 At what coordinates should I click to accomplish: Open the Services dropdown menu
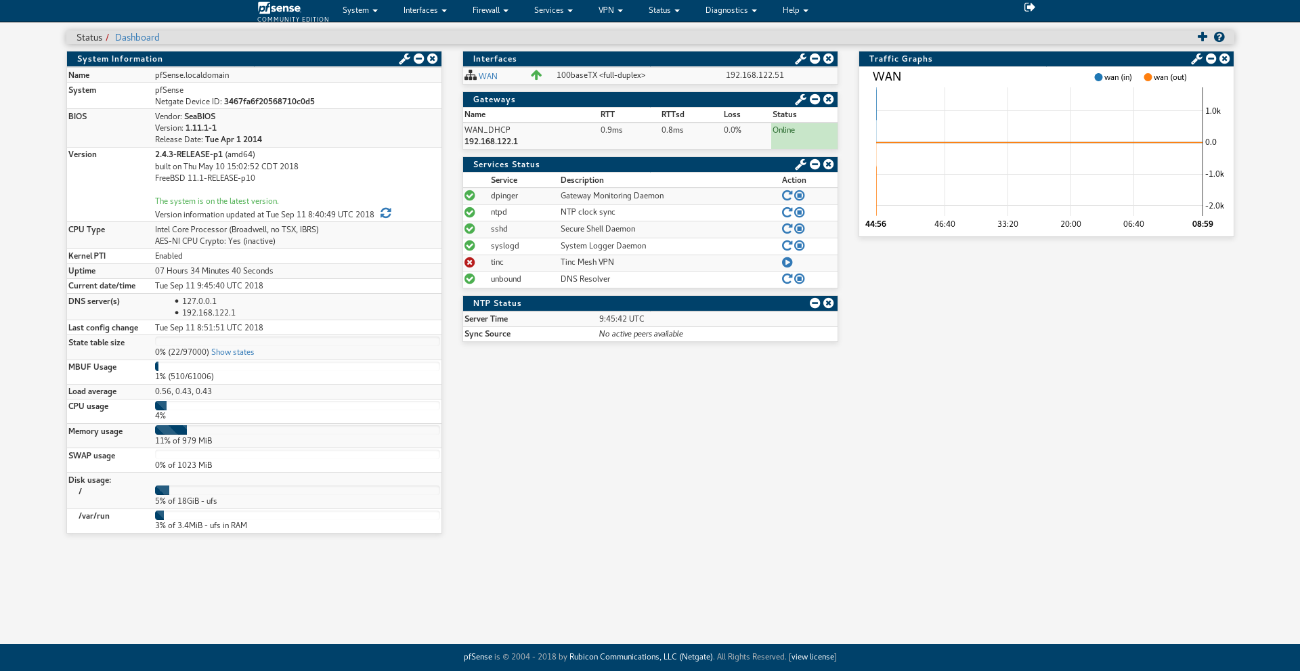[x=553, y=10]
